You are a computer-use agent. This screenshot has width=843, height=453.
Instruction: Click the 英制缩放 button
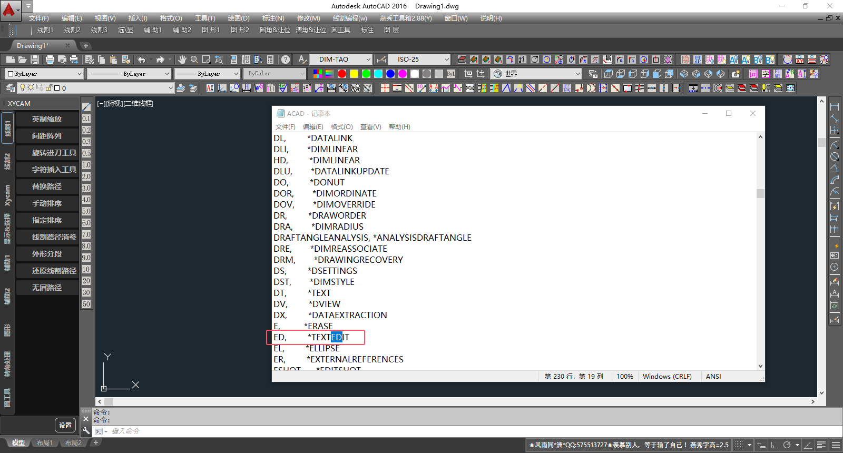[x=47, y=120]
